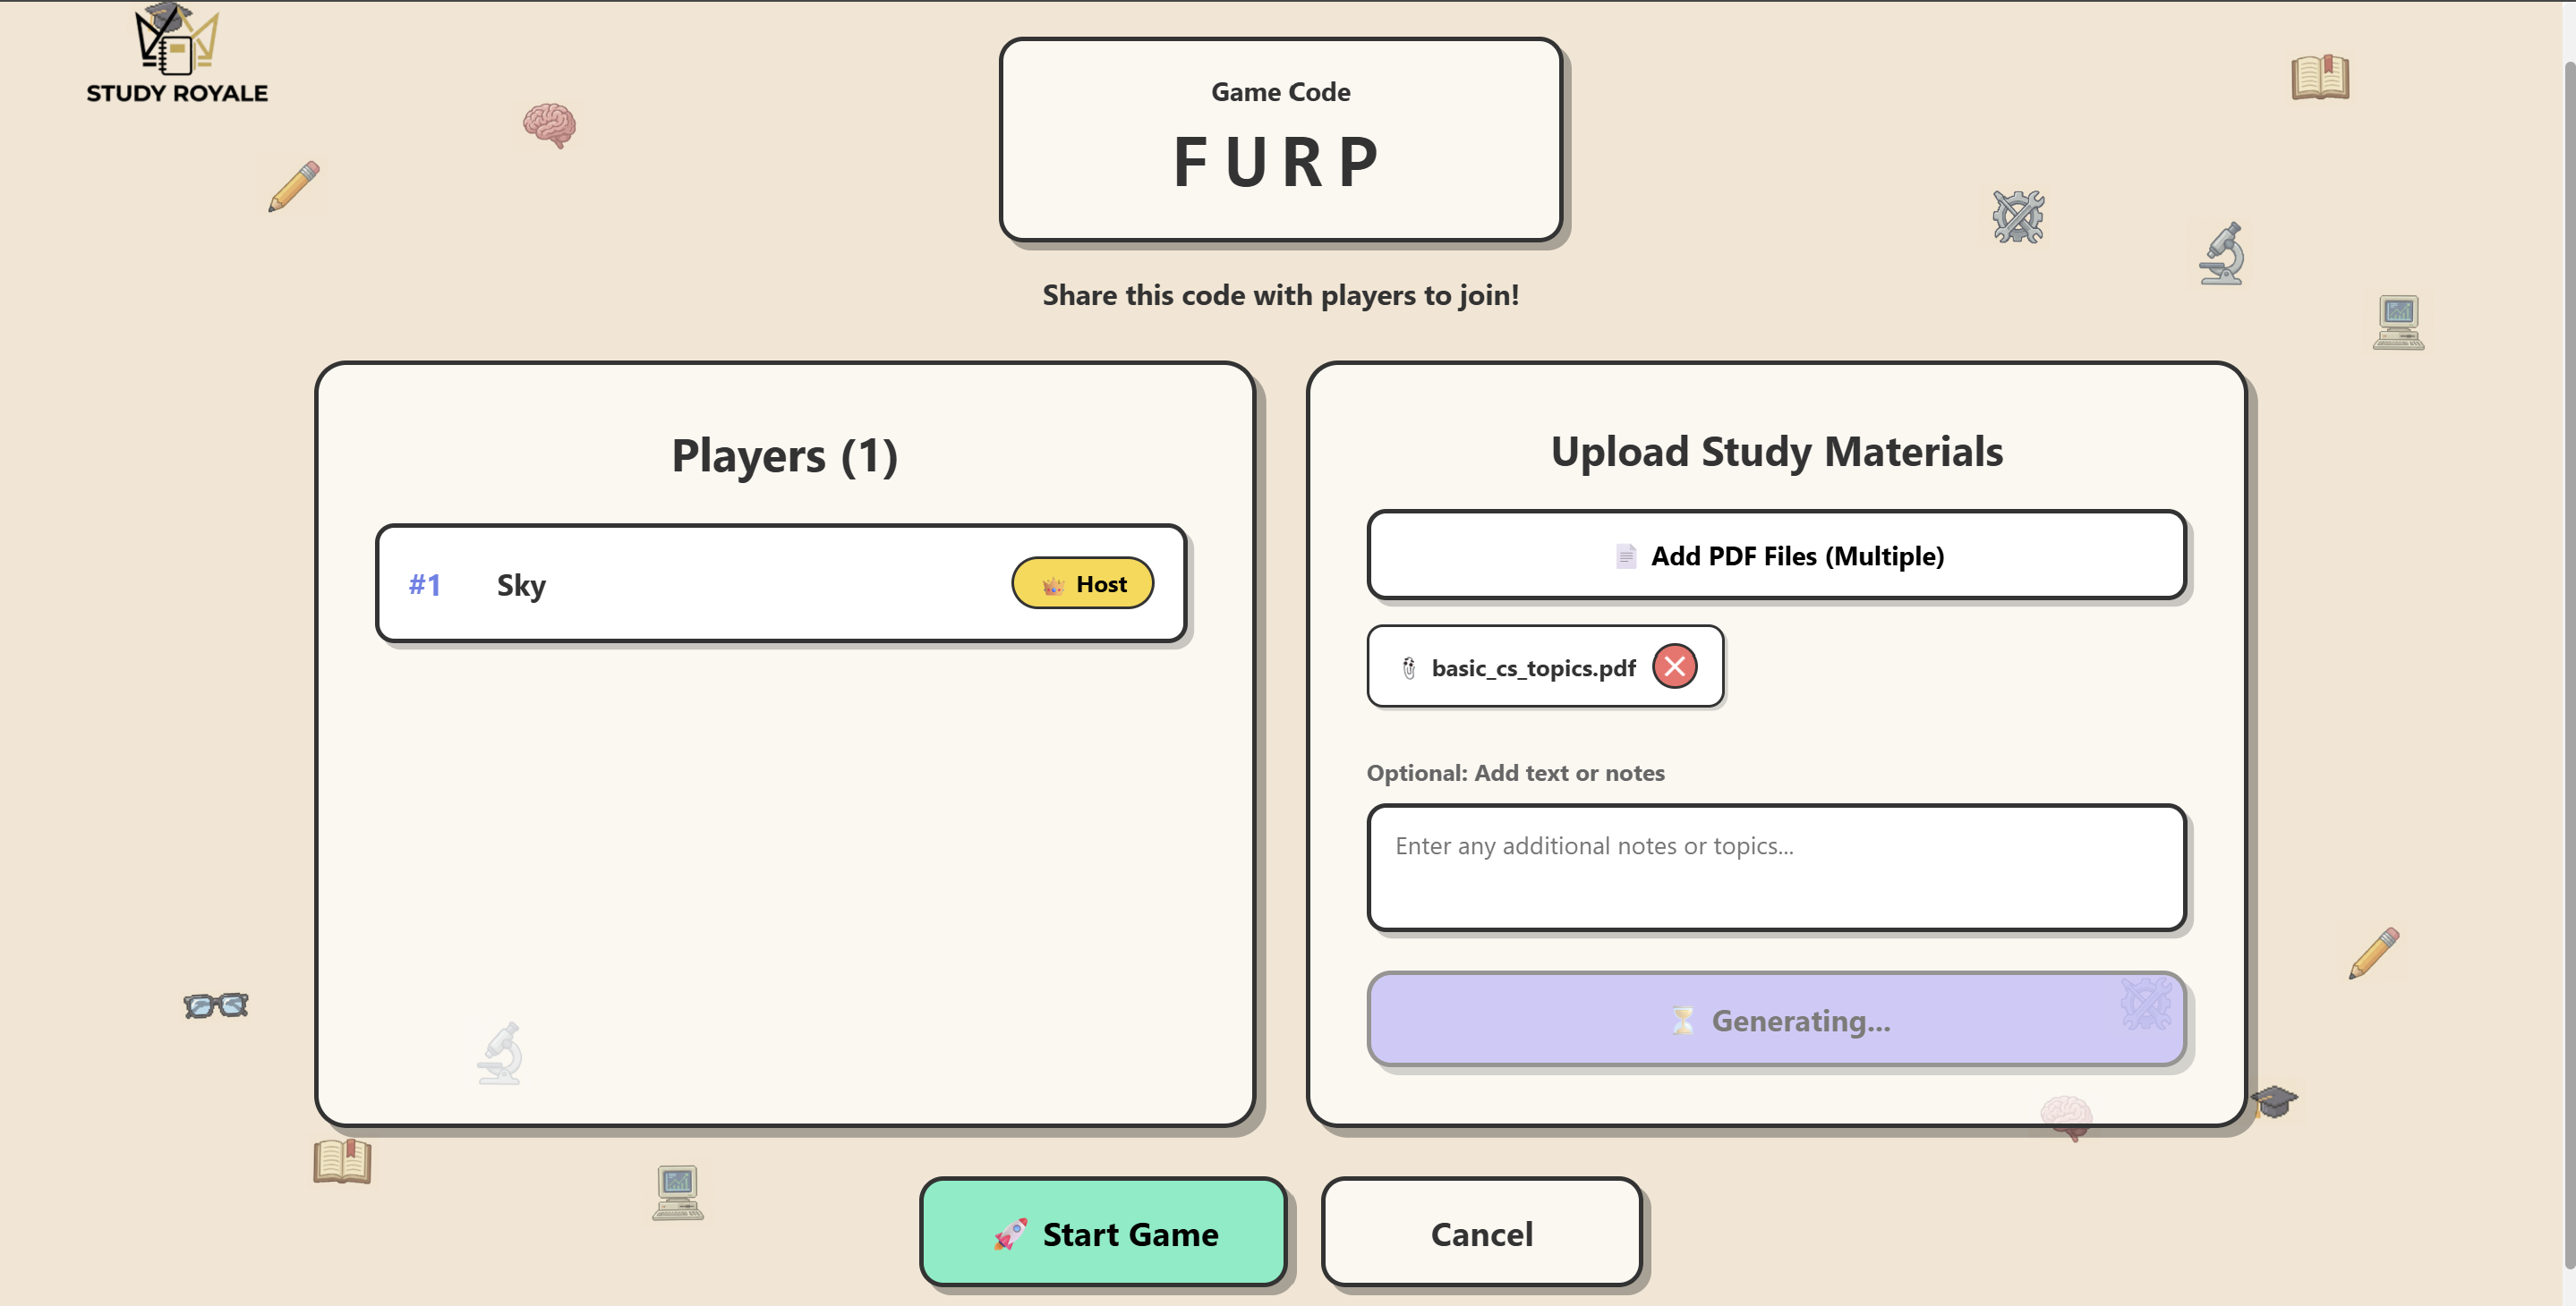
Task: Click the paperclip icon on the PDF chip
Action: click(1409, 668)
